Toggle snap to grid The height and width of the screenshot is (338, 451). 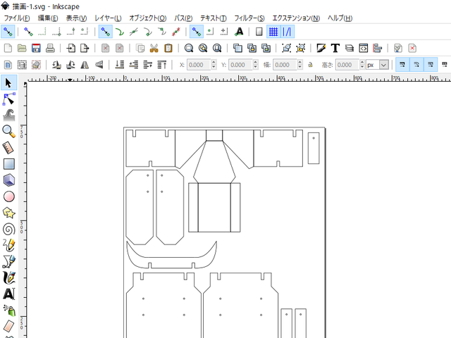click(273, 32)
